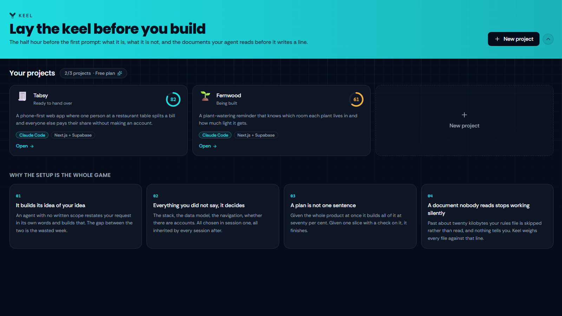562x316 pixels.
Task: Click the 'WHY THE SETUP IS THE WHOLE GAME' heading
Action: point(60,175)
